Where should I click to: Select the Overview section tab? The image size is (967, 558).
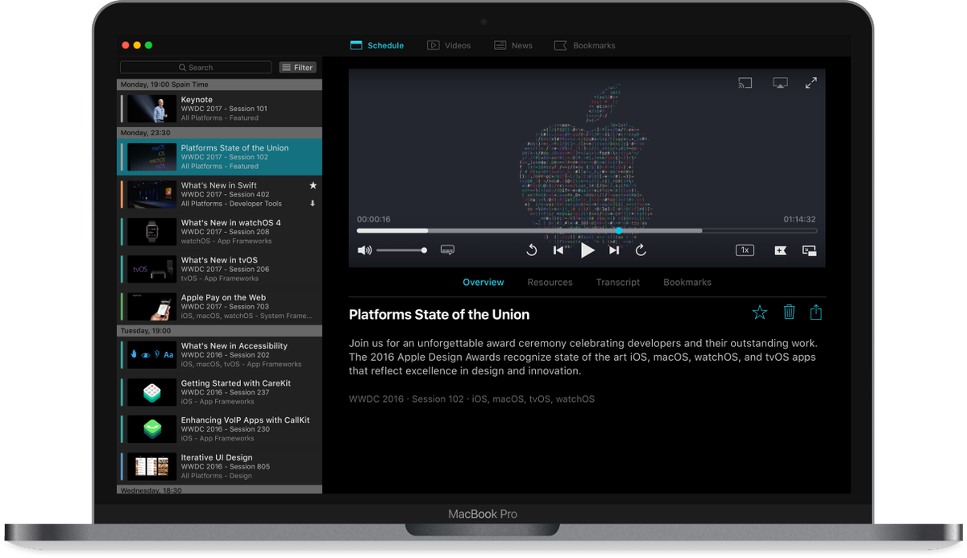coord(483,283)
